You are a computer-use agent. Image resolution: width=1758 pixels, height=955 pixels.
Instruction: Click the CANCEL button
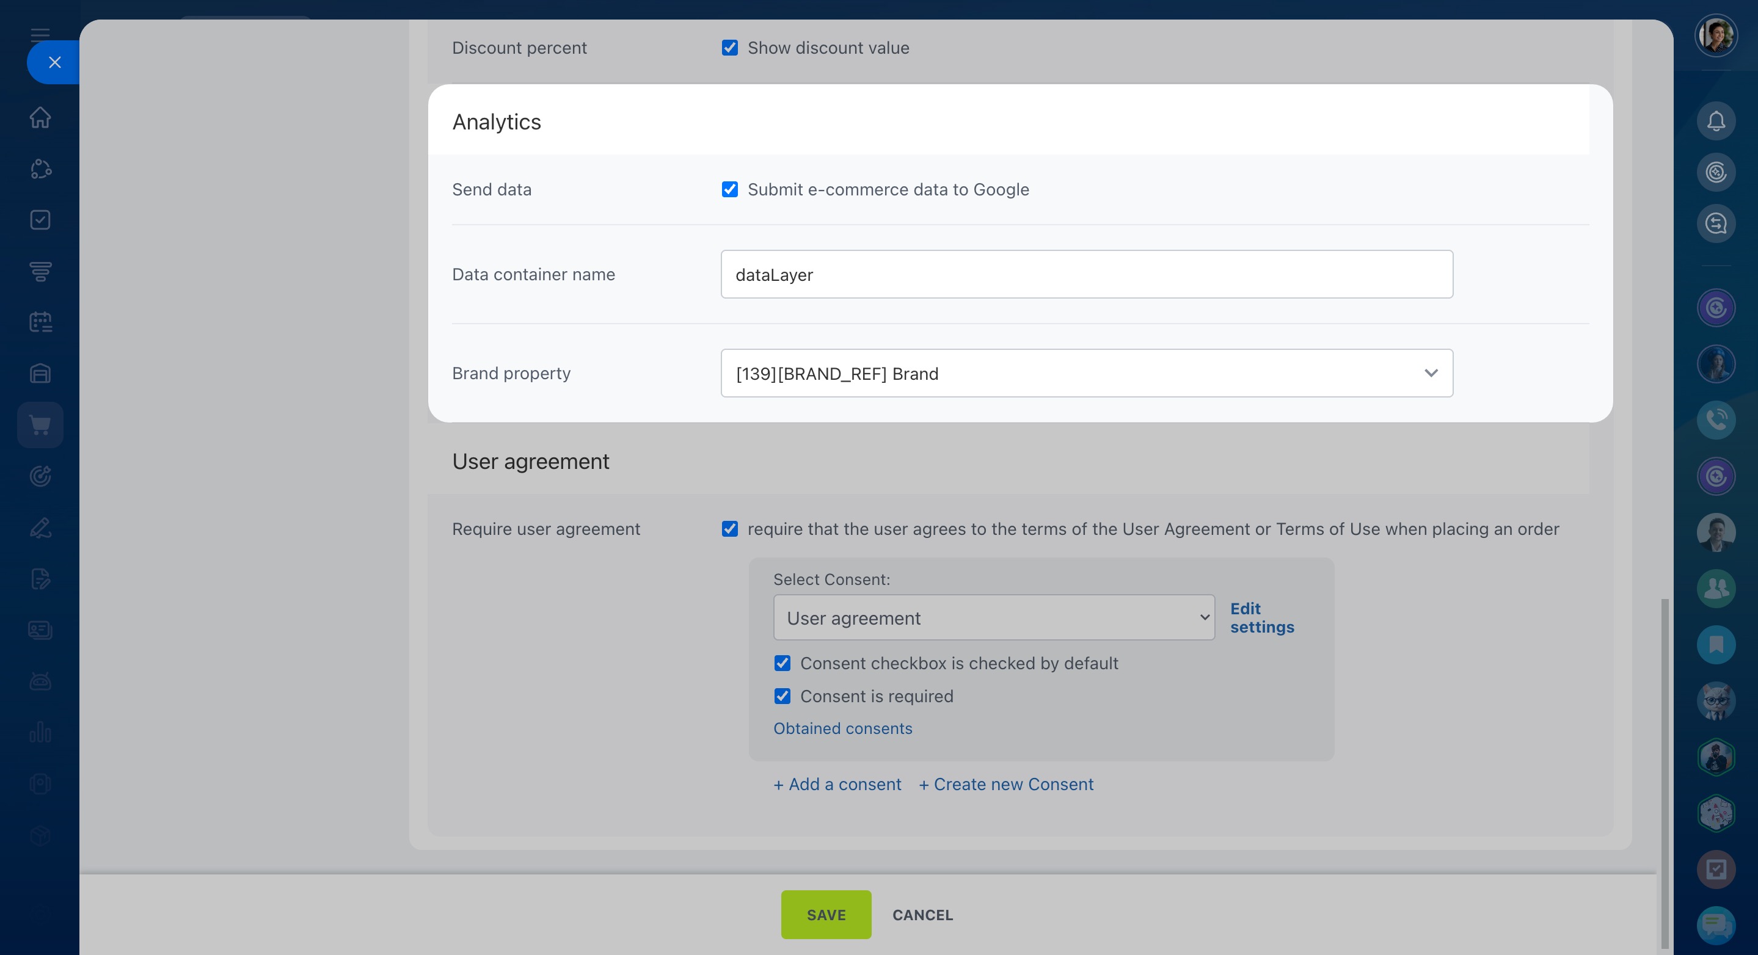pos(922,915)
